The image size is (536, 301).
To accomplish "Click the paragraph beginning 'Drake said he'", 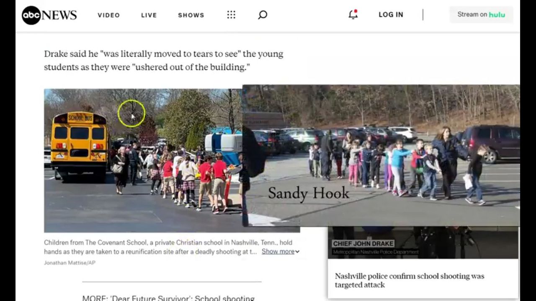I will (x=163, y=60).
